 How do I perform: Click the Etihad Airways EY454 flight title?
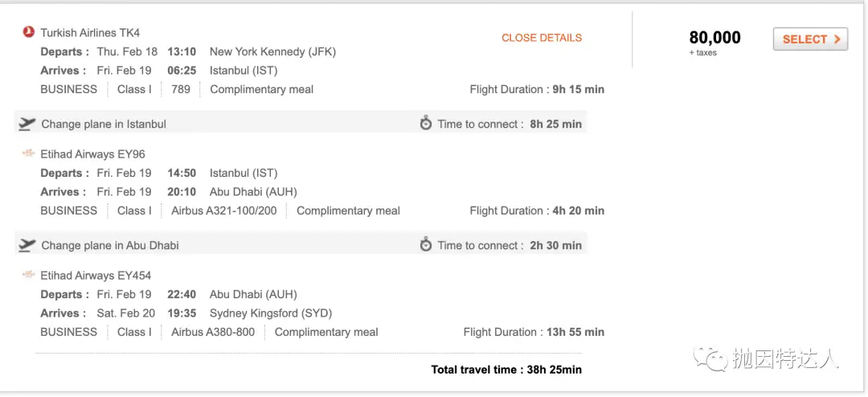tap(96, 275)
